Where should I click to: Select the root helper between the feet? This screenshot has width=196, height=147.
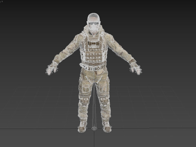click(x=94, y=128)
